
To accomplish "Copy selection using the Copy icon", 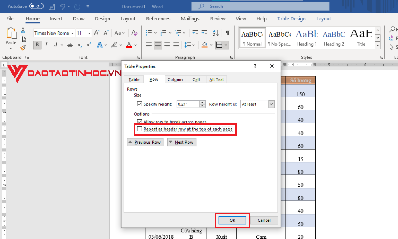I will pyautogui.click(x=23, y=39).
